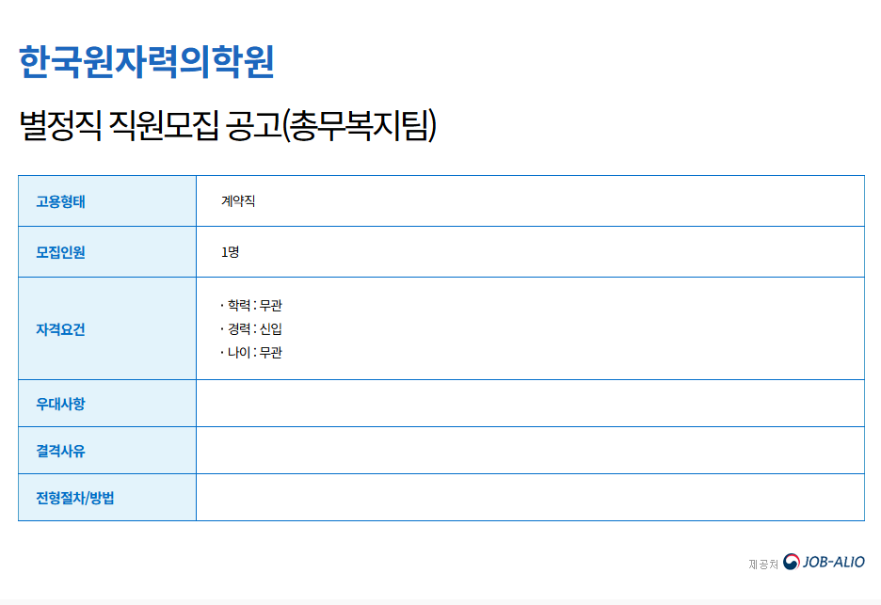881x605 pixels.
Task: Click the JOB-ALIO taegeuk logo icon
Action: pos(791,562)
